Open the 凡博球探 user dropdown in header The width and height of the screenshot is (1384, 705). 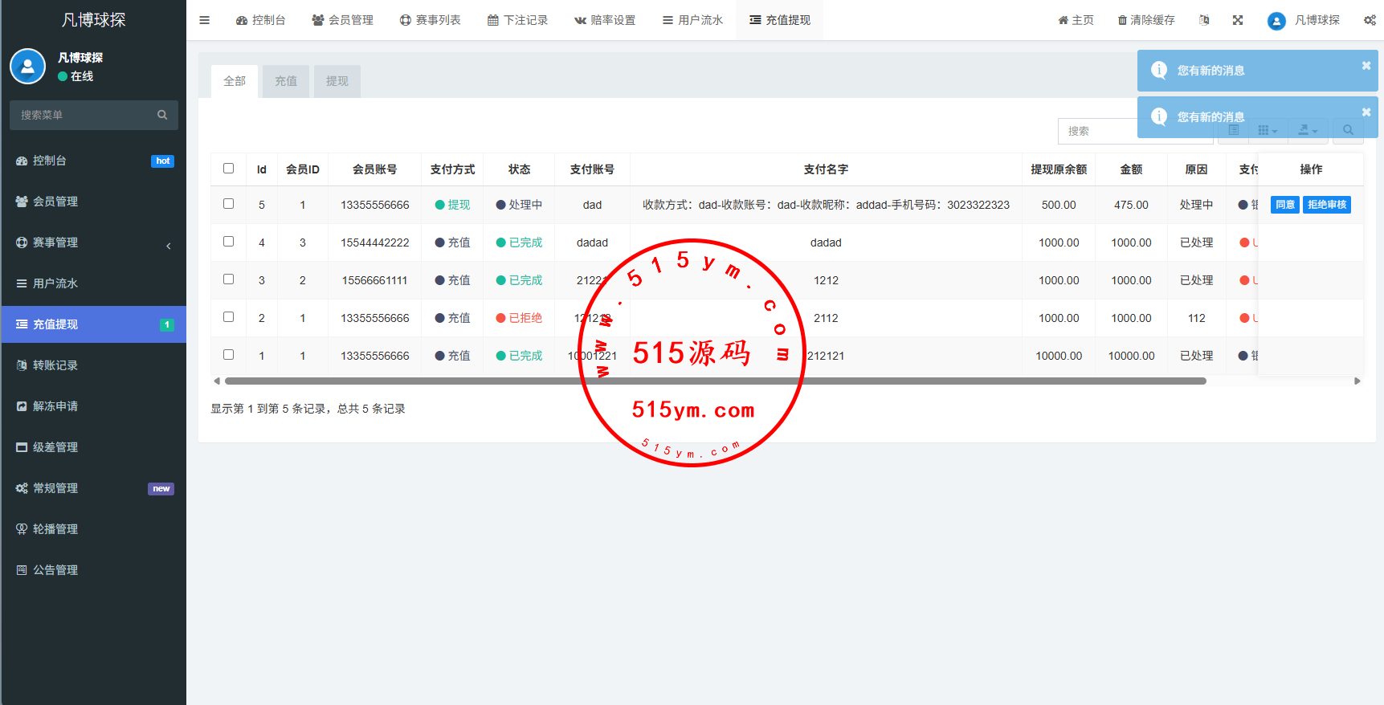pos(1304,20)
